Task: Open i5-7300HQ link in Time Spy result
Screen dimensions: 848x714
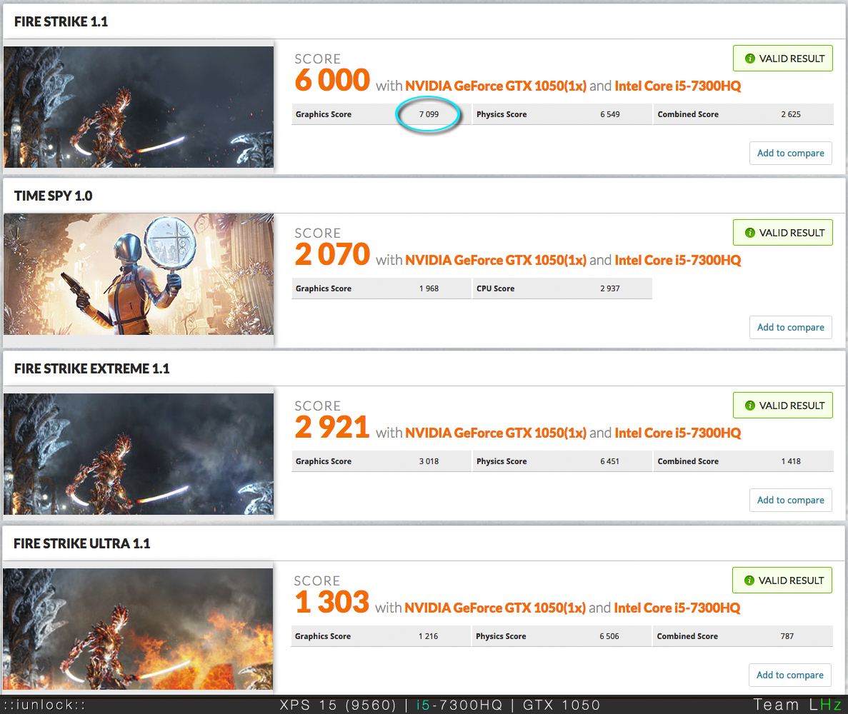Action: click(x=678, y=260)
